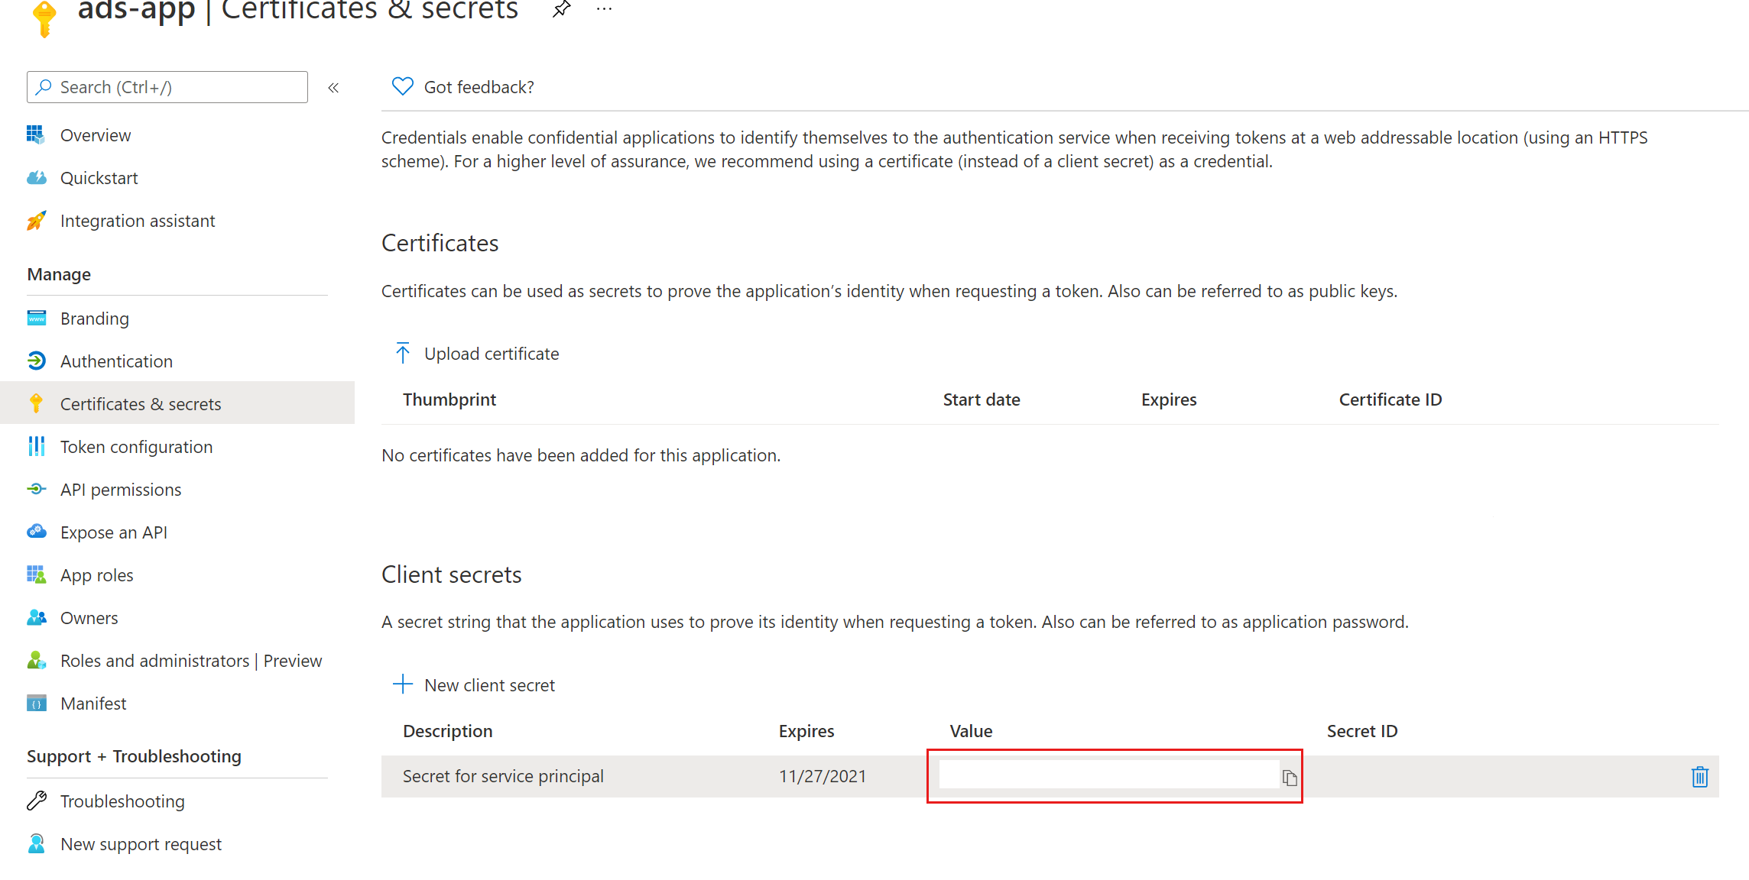This screenshot has height=880, width=1749.
Task: Select the Integration assistant rocket icon
Action: point(36,220)
